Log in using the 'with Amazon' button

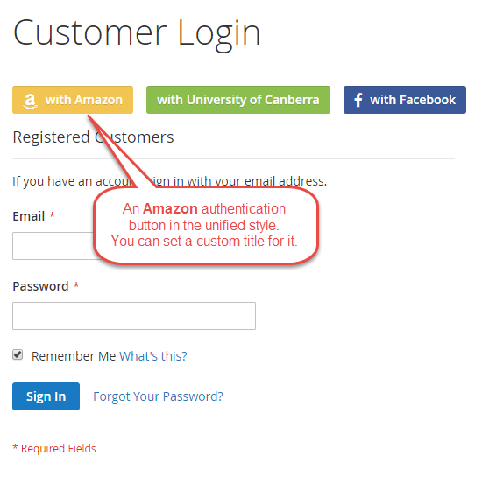click(73, 100)
